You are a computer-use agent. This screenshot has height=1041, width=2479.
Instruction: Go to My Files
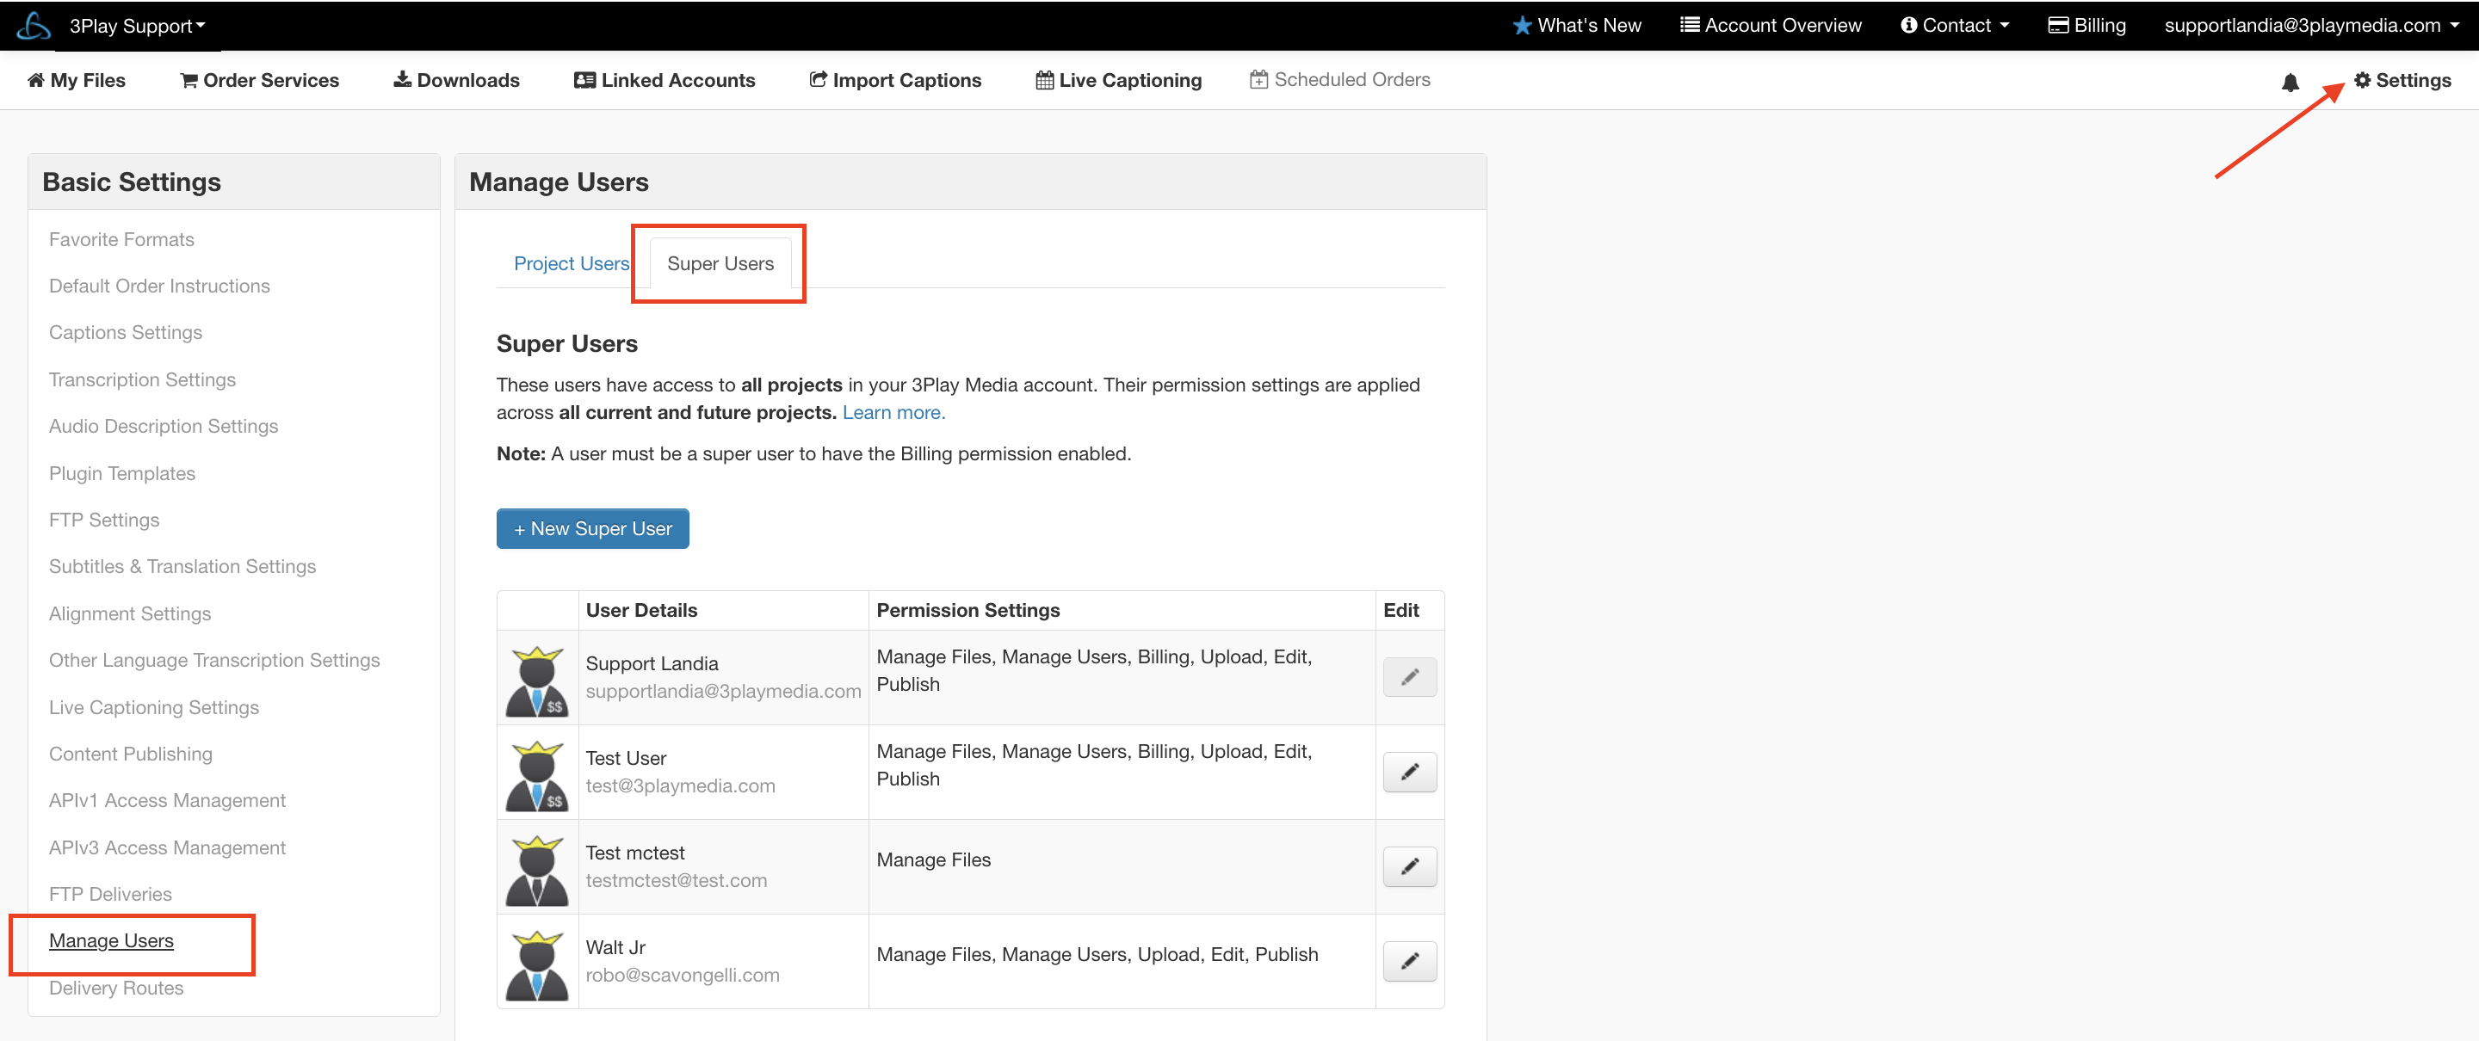click(77, 80)
